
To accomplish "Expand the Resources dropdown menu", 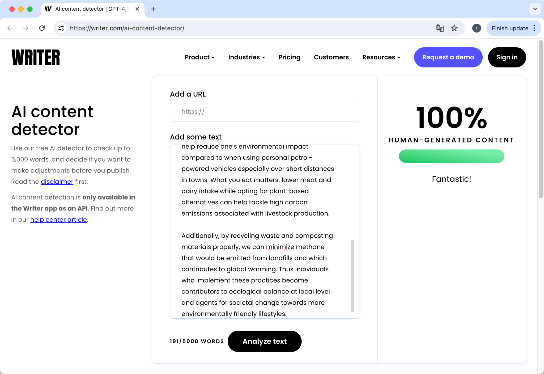I will click(x=380, y=57).
